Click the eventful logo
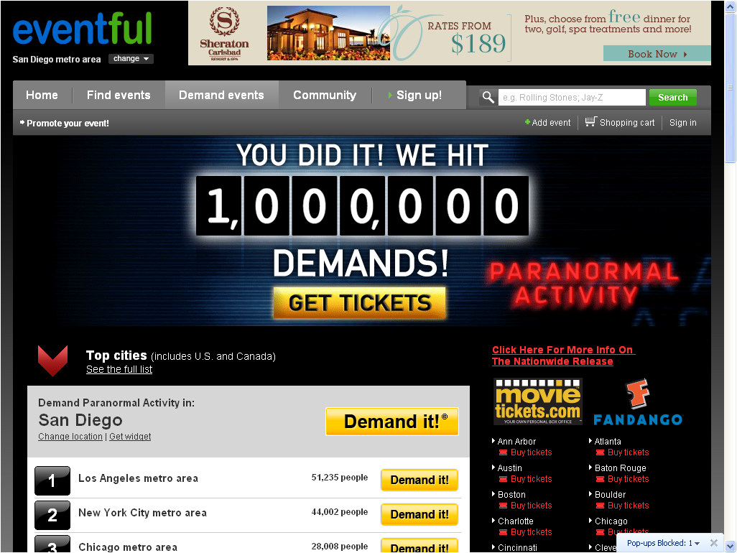The width and height of the screenshot is (737, 553). click(83, 29)
